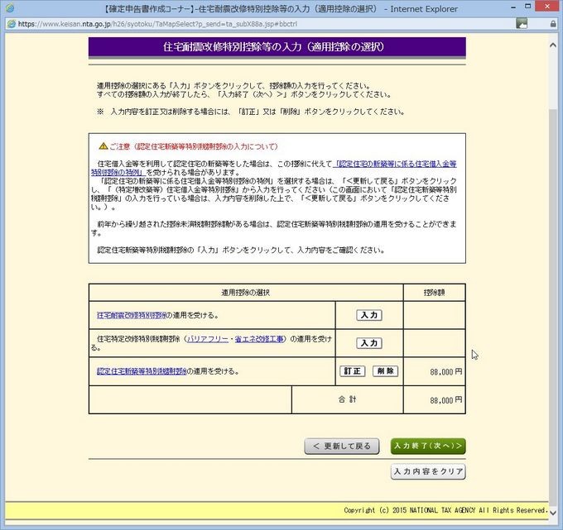563x530 pixels.
Task: Minimize the Internet Explorer window
Action: tap(514, 7)
